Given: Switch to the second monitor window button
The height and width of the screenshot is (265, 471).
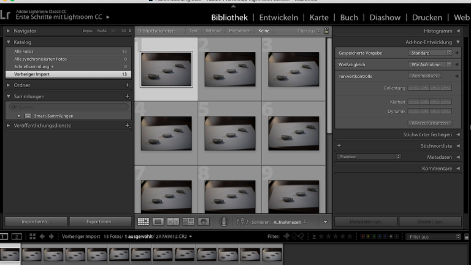Looking at the screenshot, I should [x=17, y=236].
